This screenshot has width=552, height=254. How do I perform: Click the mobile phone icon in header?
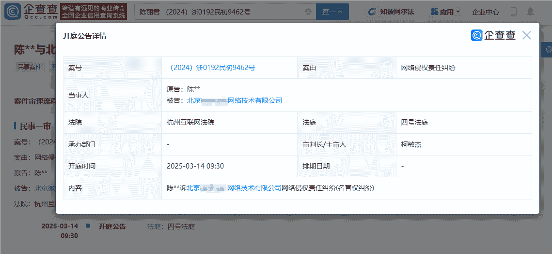coord(514,12)
